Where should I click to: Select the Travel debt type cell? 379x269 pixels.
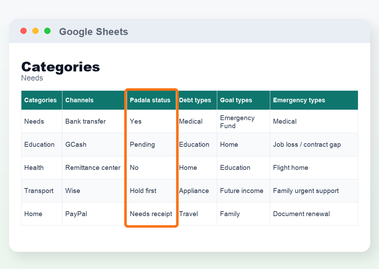pyautogui.click(x=197, y=214)
